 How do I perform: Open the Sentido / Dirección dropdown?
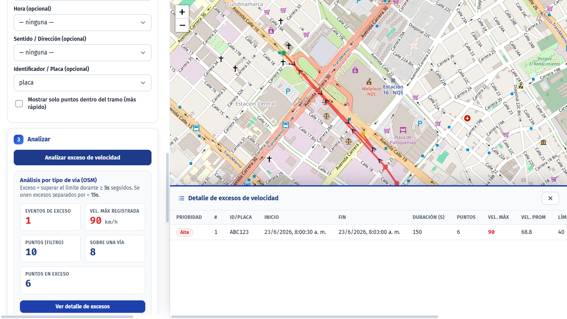[82, 53]
